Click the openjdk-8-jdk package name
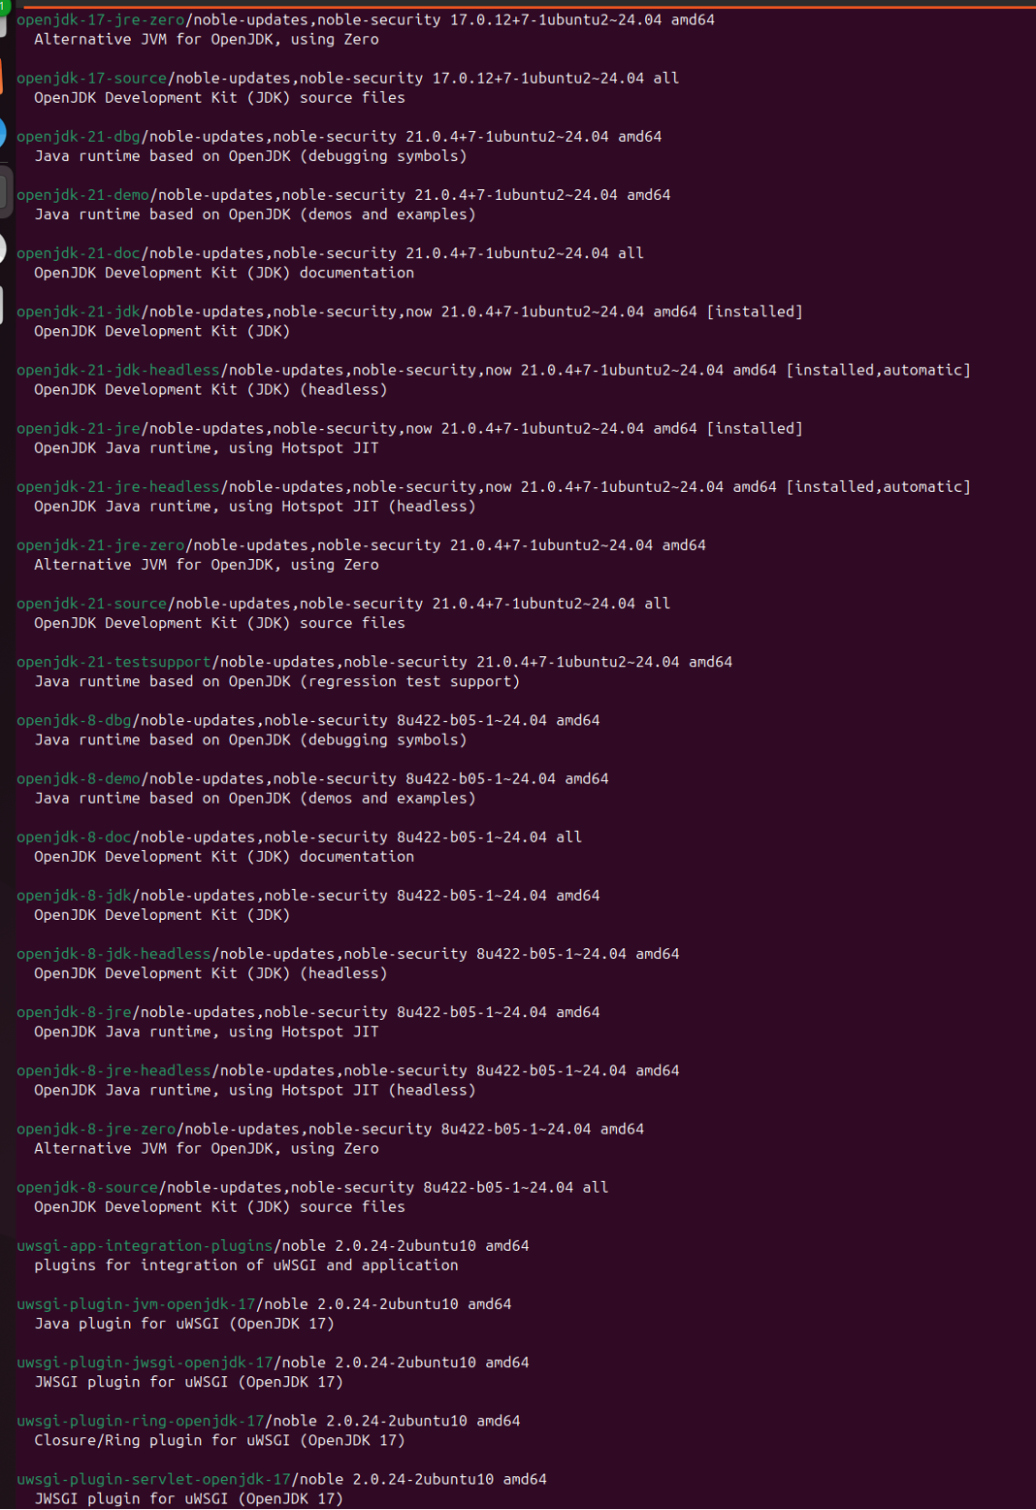 point(74,895)
